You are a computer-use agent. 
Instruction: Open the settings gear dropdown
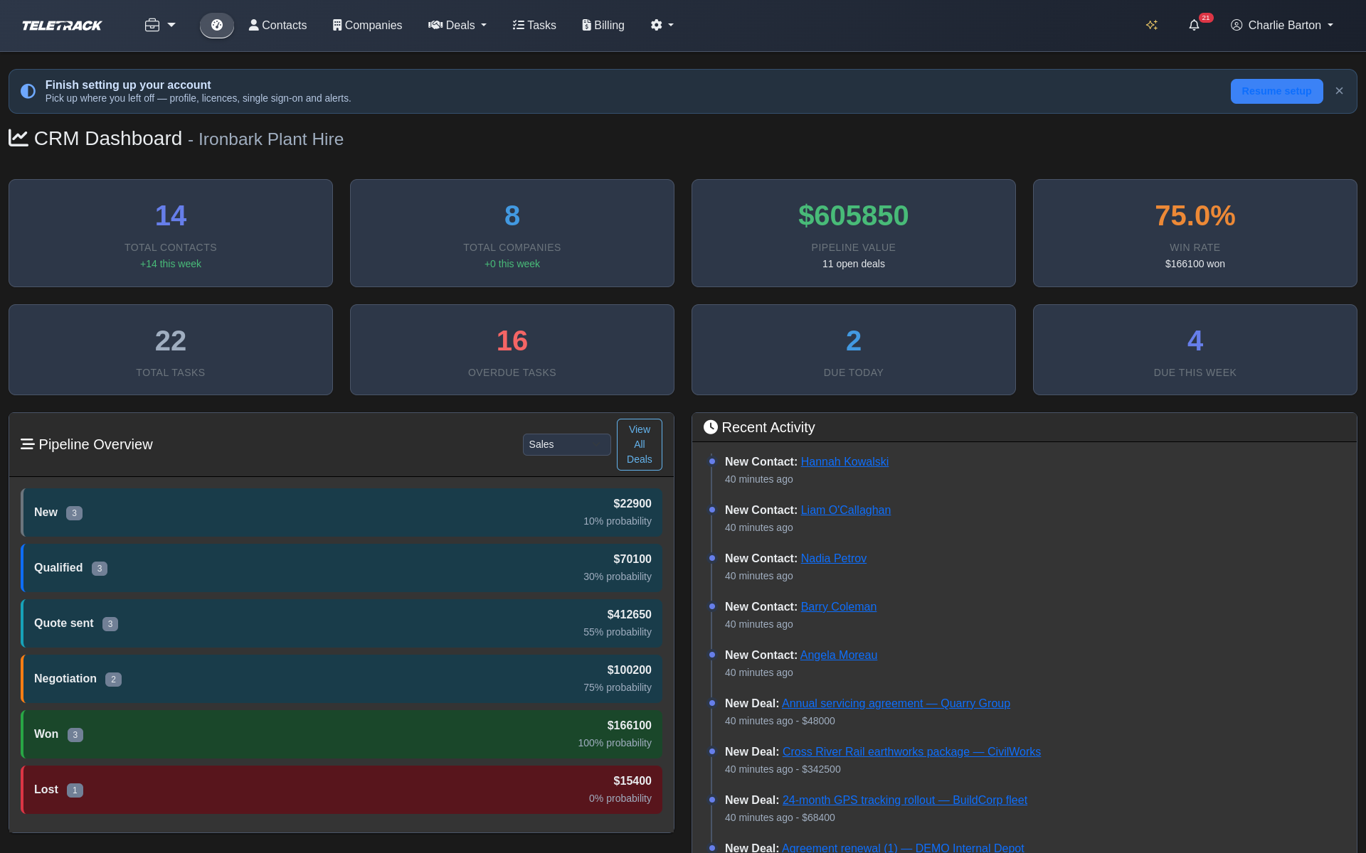point(662,25)
